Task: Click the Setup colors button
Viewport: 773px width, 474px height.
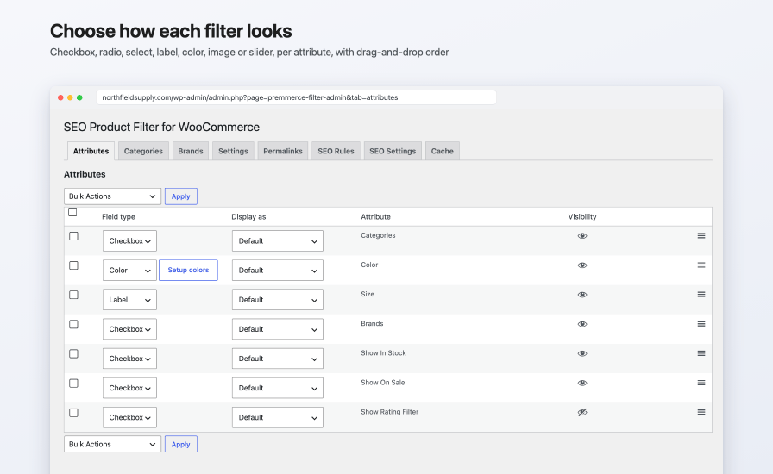Action: (x=188, y=270)
